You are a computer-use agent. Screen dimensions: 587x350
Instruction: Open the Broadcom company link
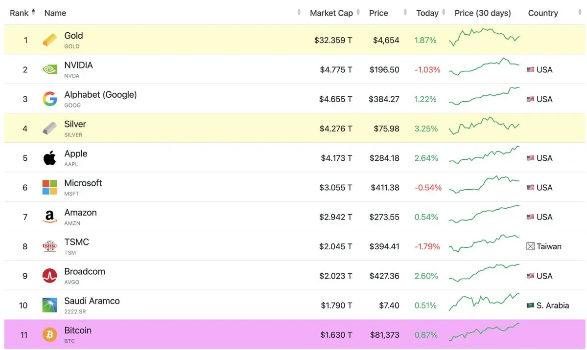[x=85, y=271]
